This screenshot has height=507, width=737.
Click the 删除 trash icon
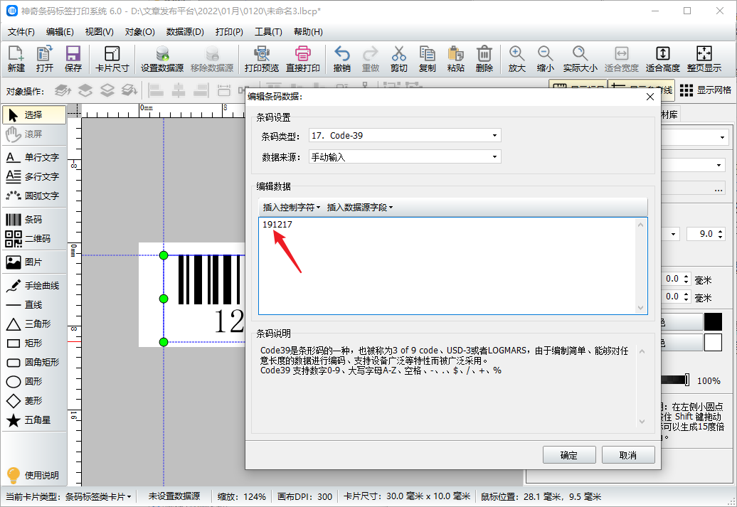[484, 59]
